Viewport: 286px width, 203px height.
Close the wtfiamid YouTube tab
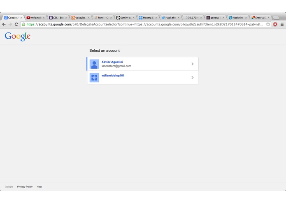[44, 18]
